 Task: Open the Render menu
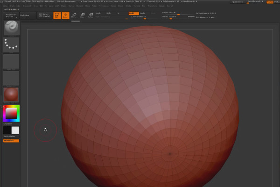click(113, 6)
